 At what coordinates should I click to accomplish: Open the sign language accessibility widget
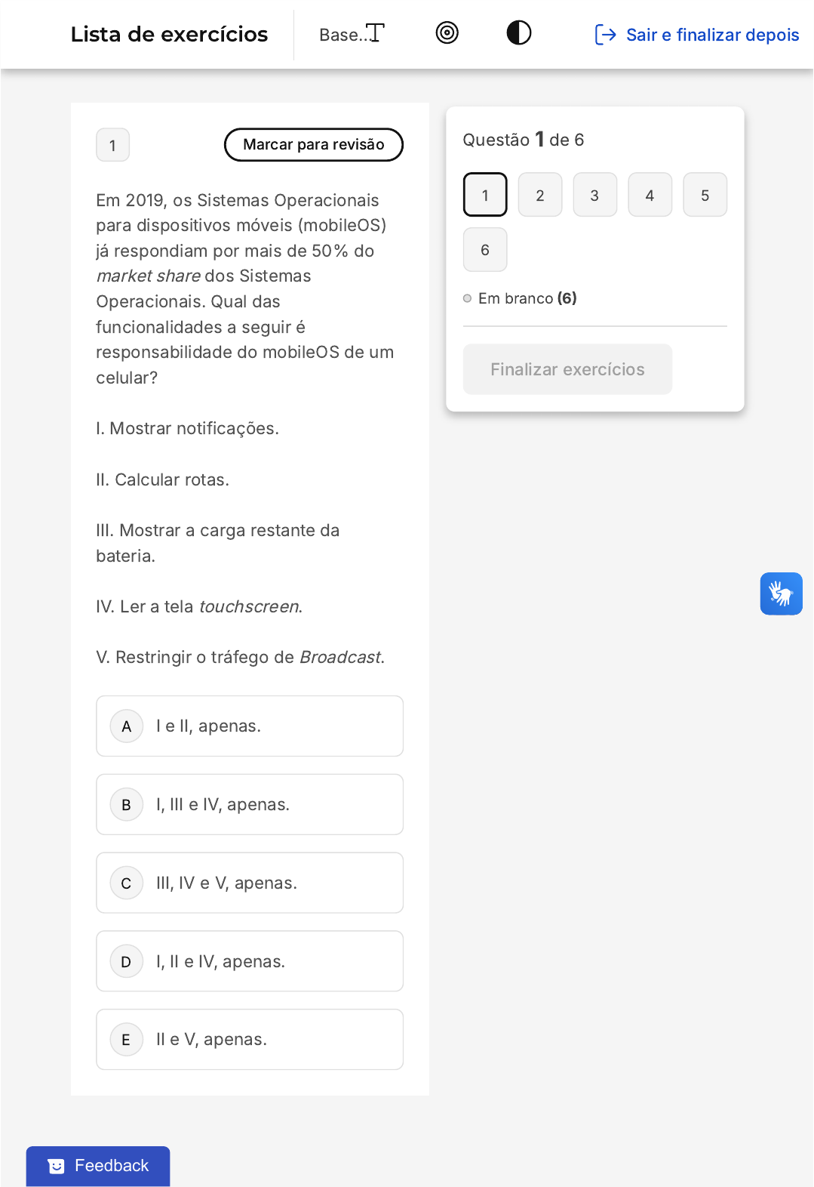pyautogui.click(x=782, y=594)
